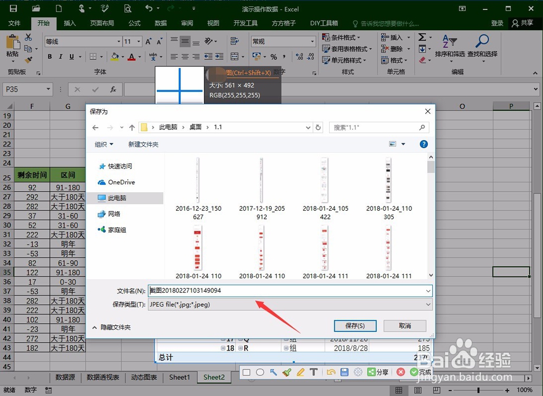This screenshot has width=543, height=396.
Task: Click the Merge and Center icon
Action: [x=235, y=56]
